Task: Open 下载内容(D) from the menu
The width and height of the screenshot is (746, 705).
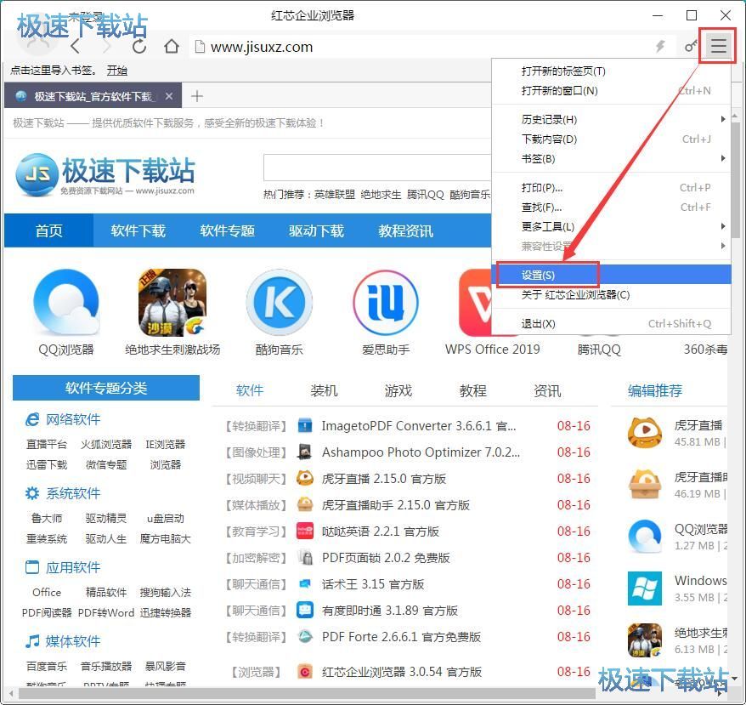Action: click(x=612, y=139)
